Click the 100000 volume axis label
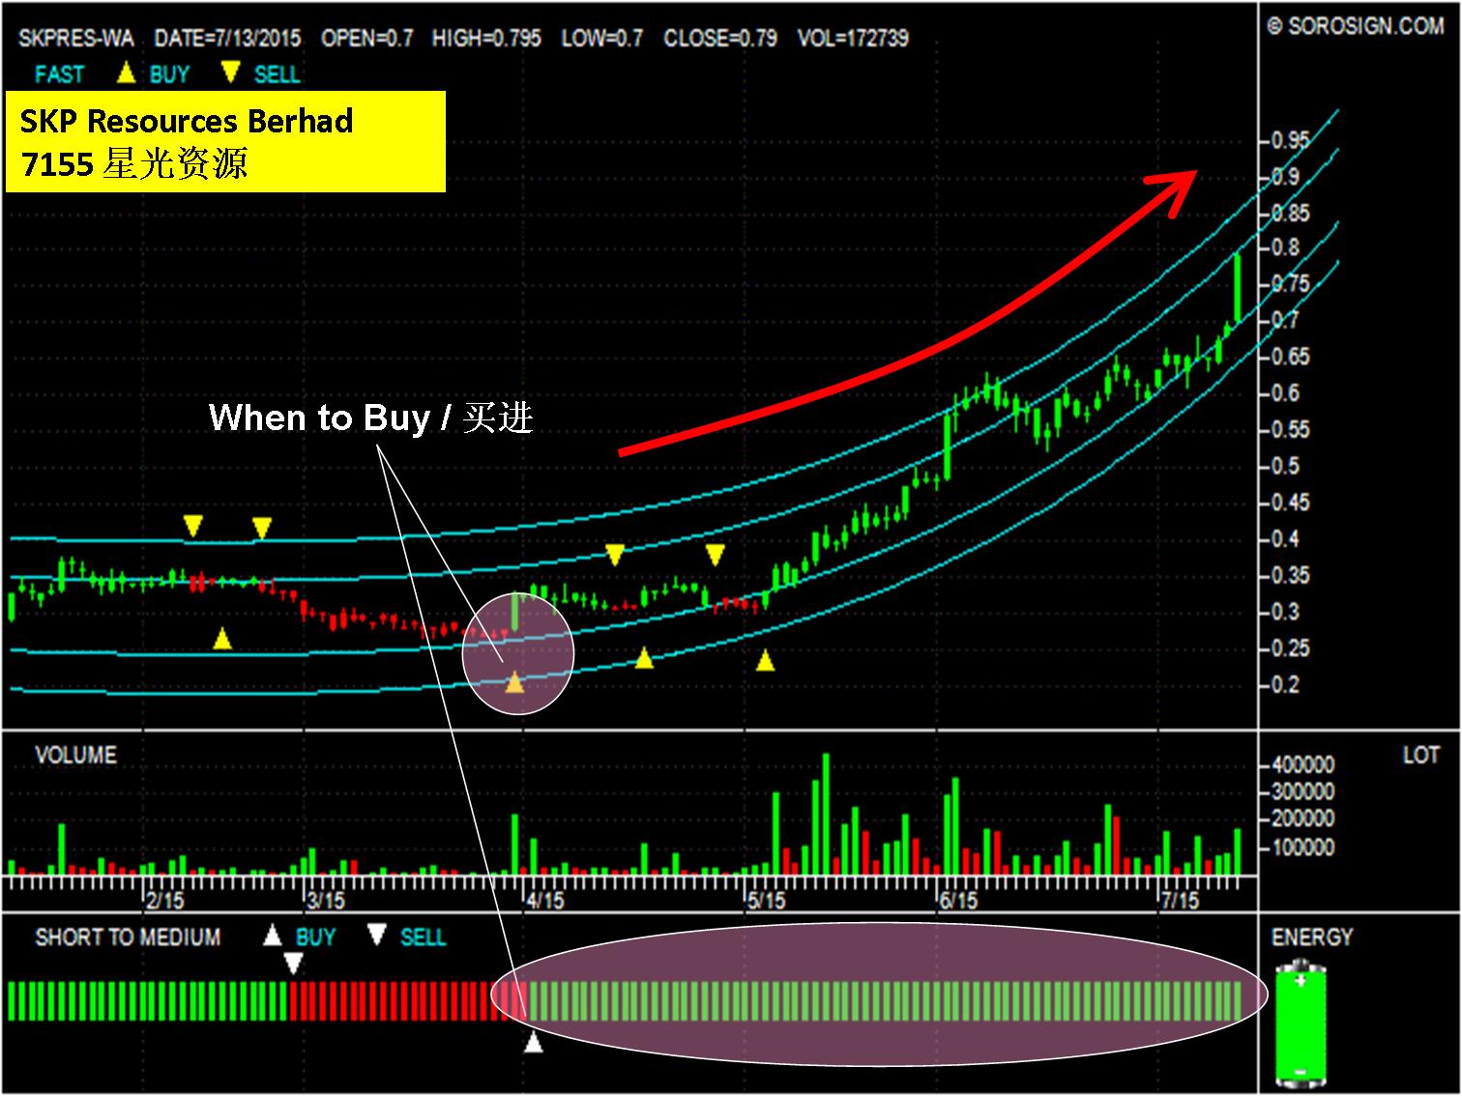 (1302, 848)
